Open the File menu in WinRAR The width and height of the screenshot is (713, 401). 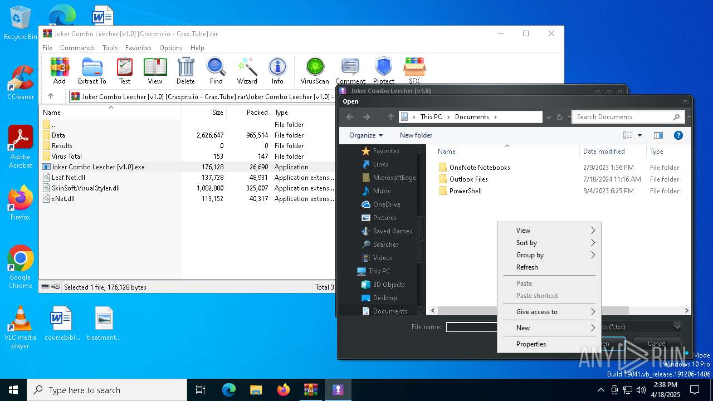(x=47, y=48)
